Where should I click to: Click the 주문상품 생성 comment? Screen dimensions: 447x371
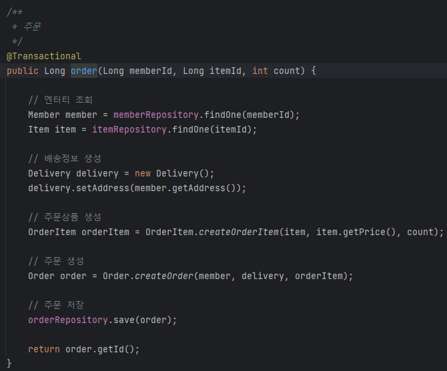(65, 217)
